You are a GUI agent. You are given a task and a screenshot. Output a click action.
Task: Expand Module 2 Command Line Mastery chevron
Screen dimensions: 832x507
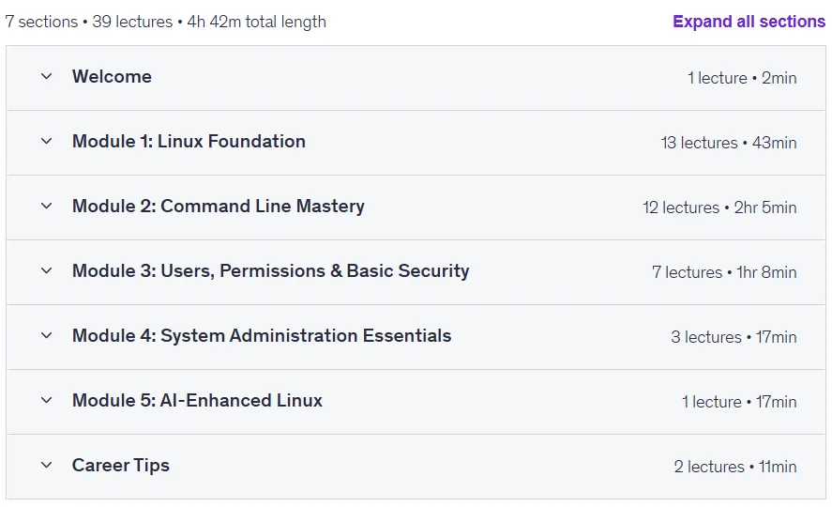pyautogui.click(x=47, y=206)
